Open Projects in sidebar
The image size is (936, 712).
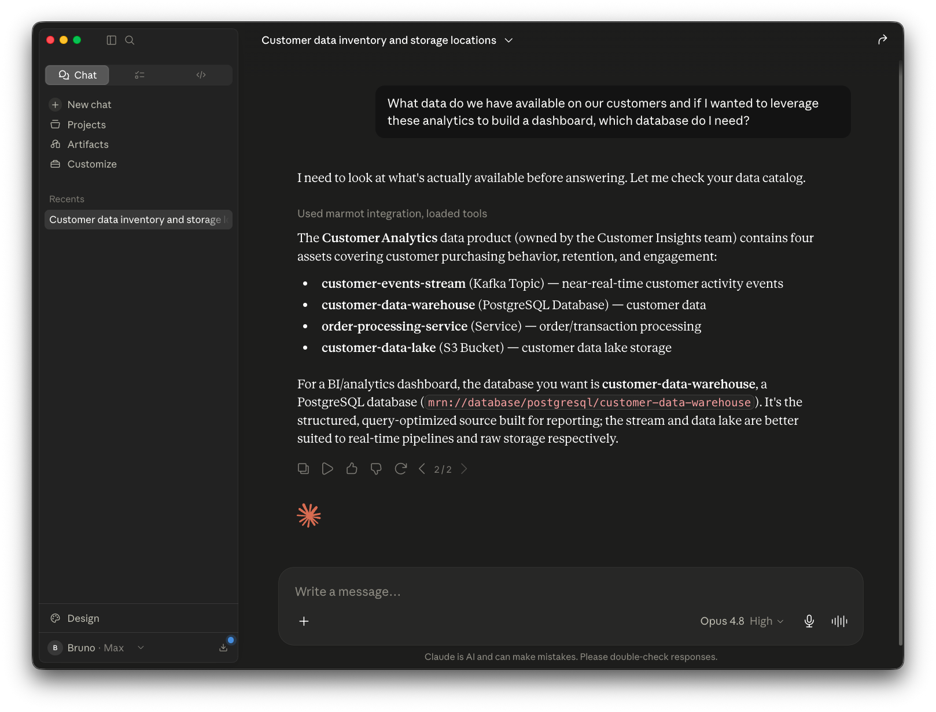pos(86,125)
